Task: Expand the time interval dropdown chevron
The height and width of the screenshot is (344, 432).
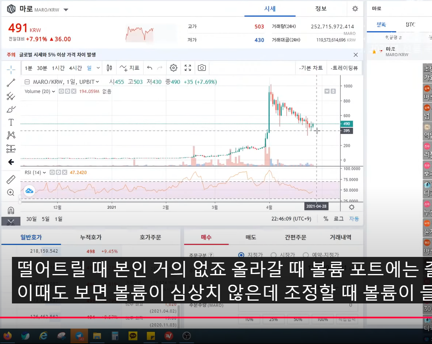Action: tap(98, 68)
